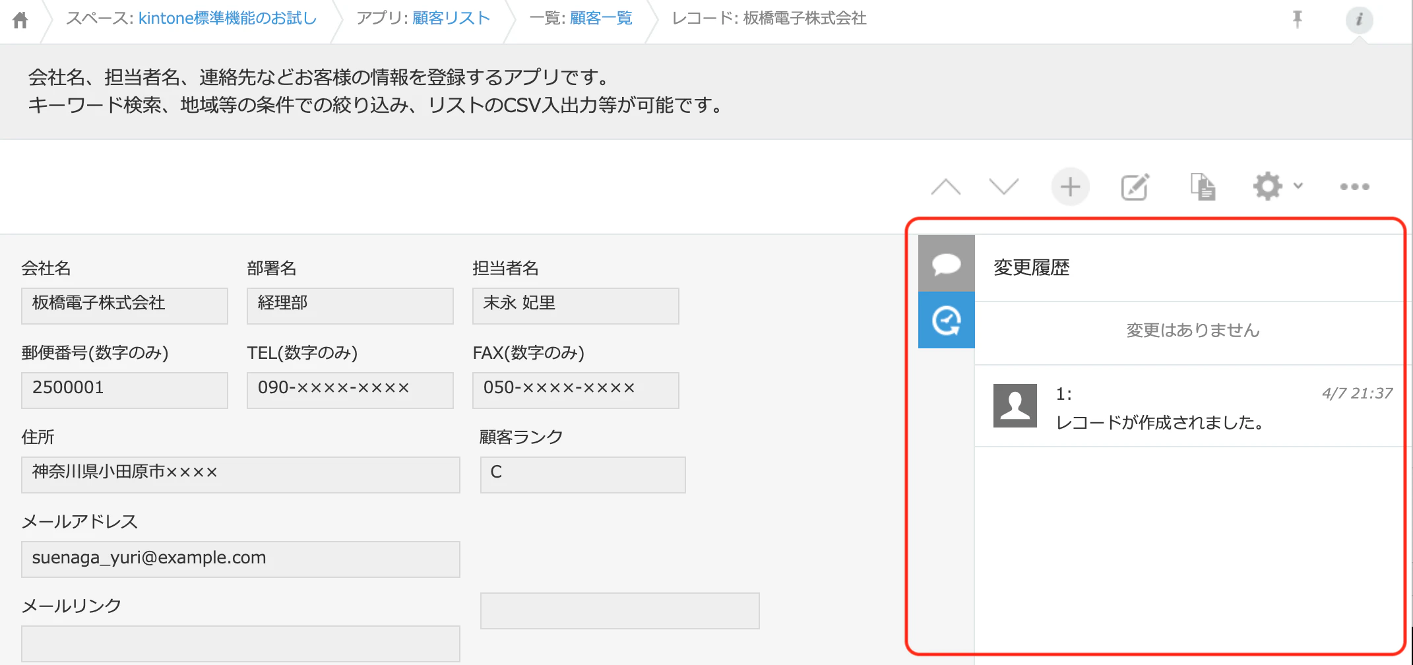Click address value 神奈川県小田原市××××

click(241, 475)
